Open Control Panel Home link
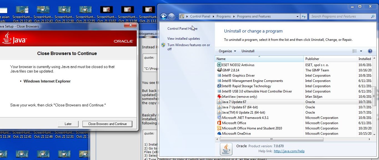 182,29
